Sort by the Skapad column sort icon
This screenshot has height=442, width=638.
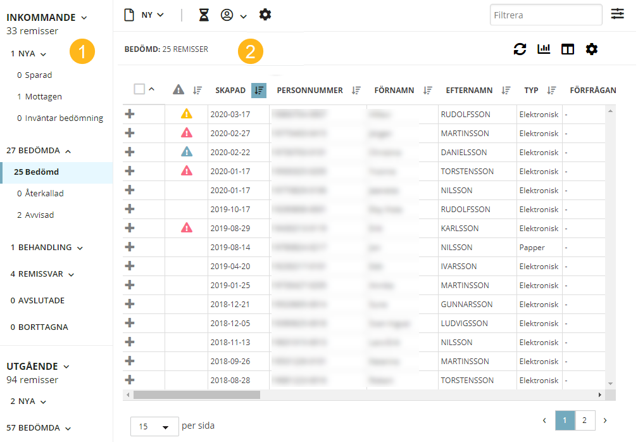258,91
